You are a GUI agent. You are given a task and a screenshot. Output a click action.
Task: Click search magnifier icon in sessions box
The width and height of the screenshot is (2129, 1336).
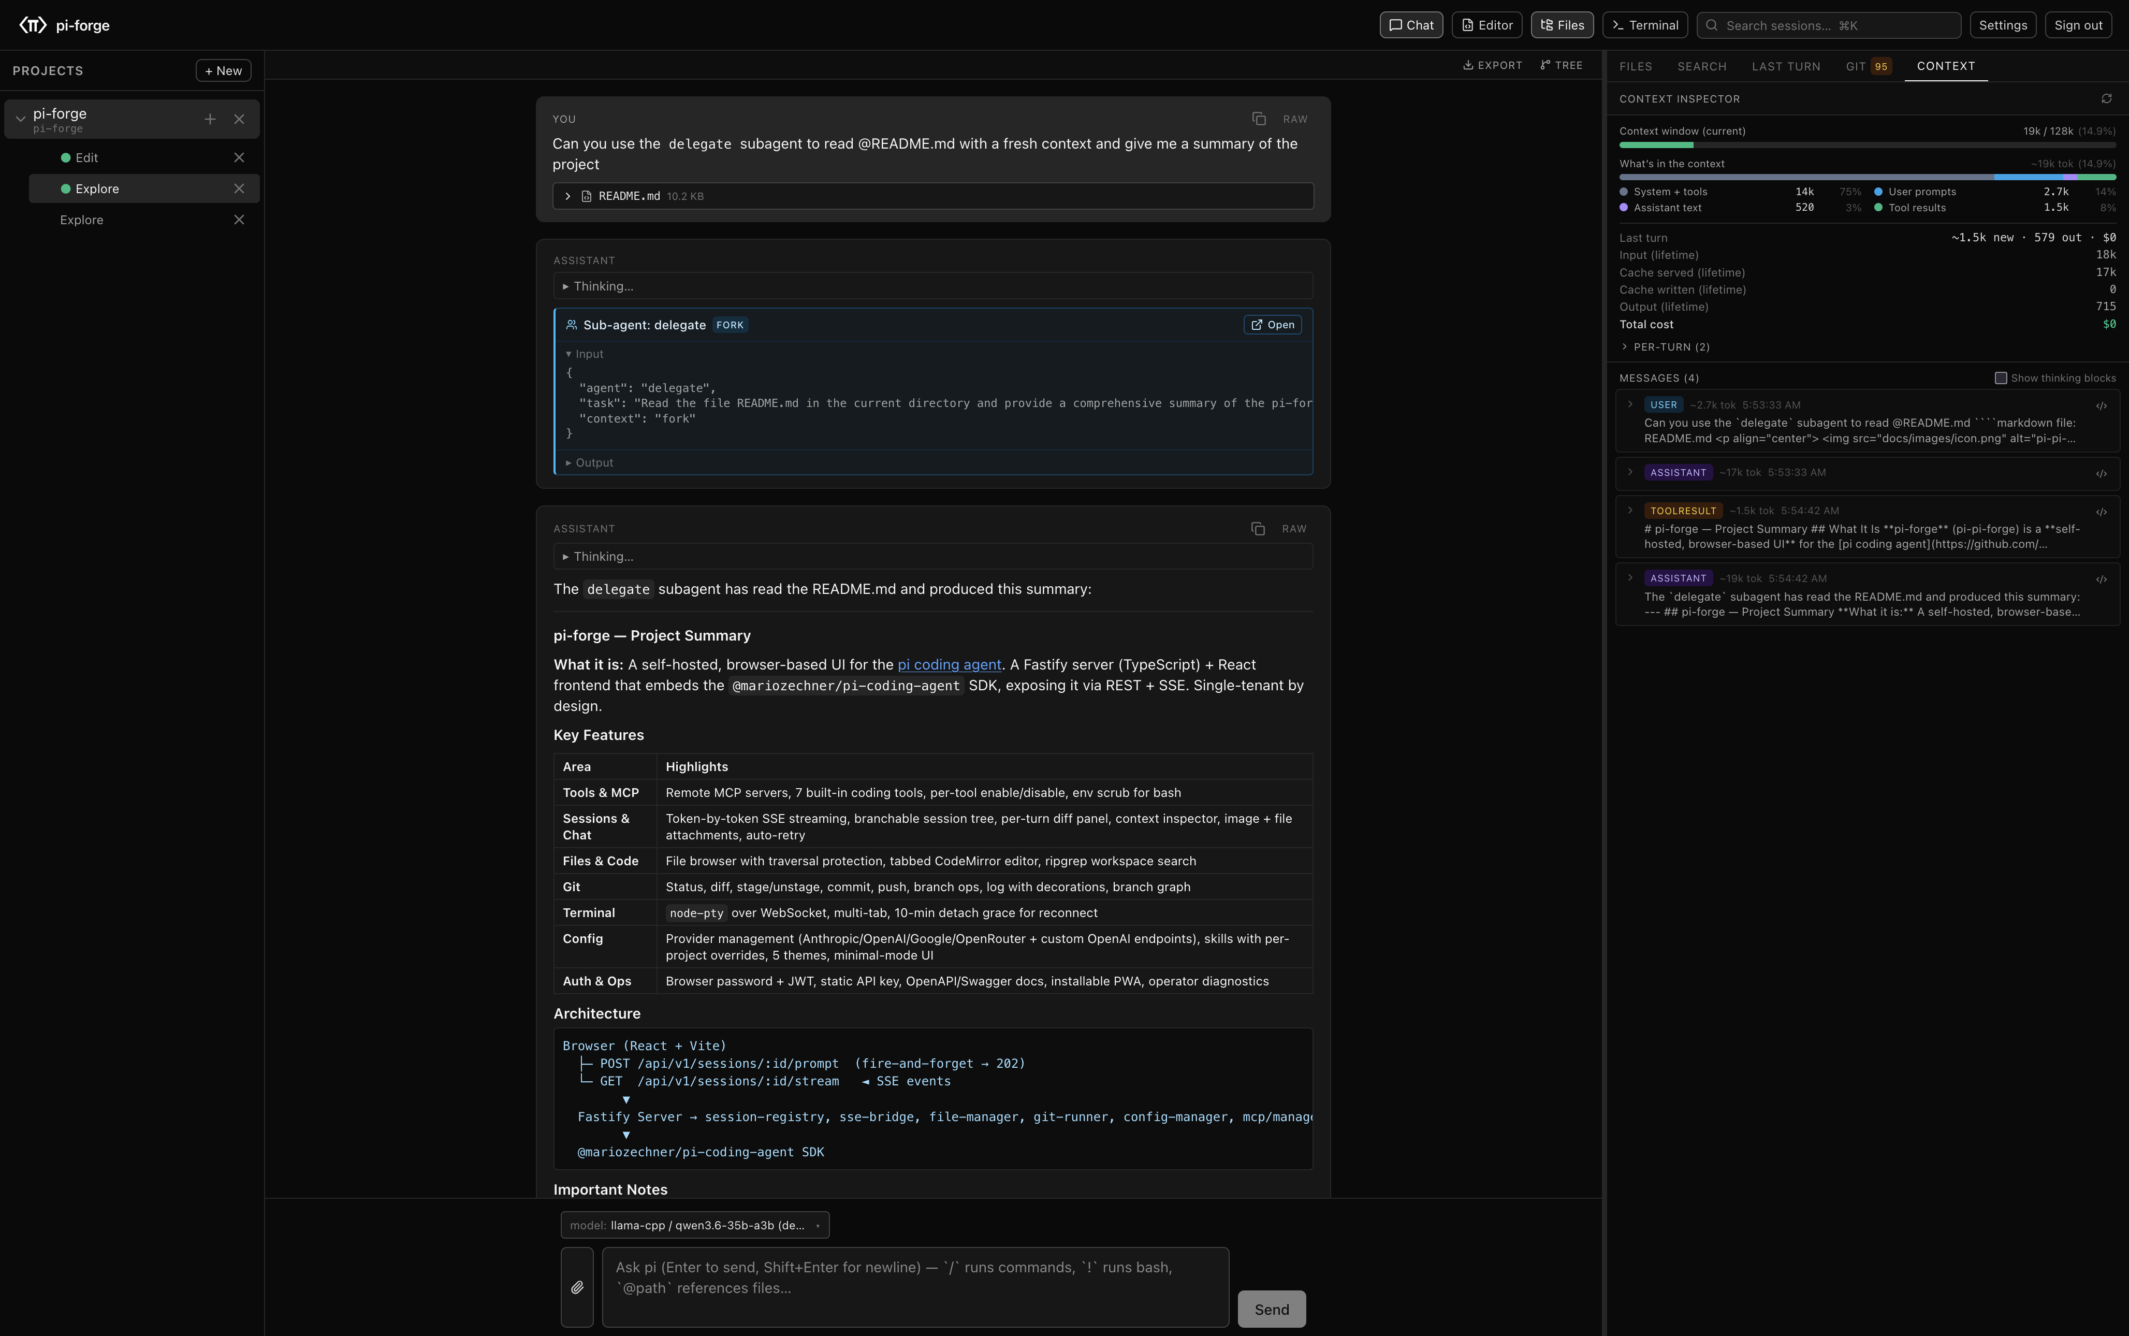1712,25
